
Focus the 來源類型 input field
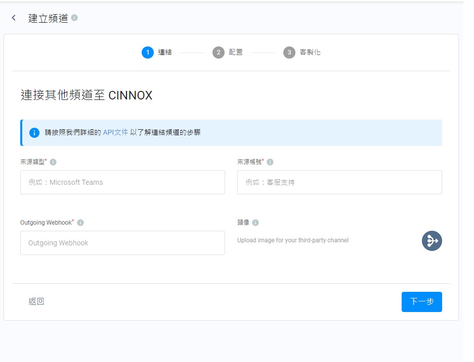(x=122, y=182)
